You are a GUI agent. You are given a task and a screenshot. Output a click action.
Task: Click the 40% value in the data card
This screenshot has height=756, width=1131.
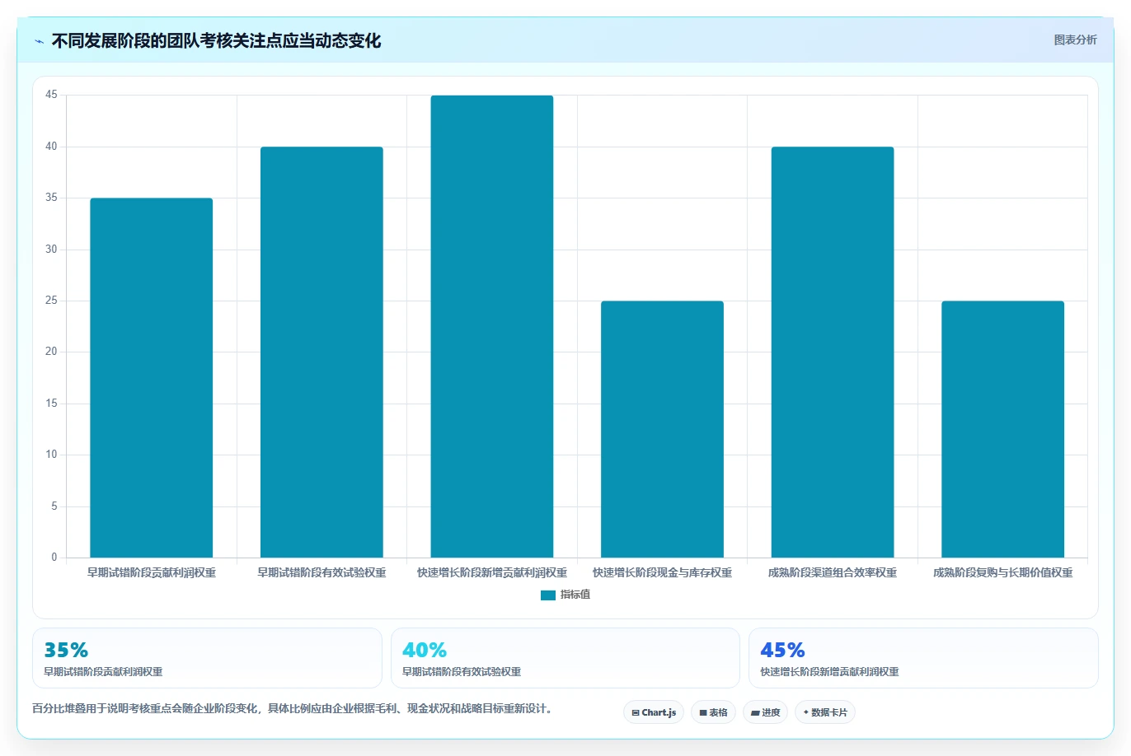click(x=425, y=650)
